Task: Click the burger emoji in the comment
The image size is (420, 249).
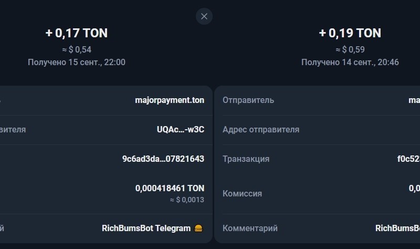Action: click(198, 229)
